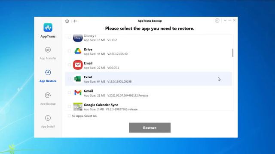Click the Disney+ app icon
The image size is (275, 154).
click(78, 38)
